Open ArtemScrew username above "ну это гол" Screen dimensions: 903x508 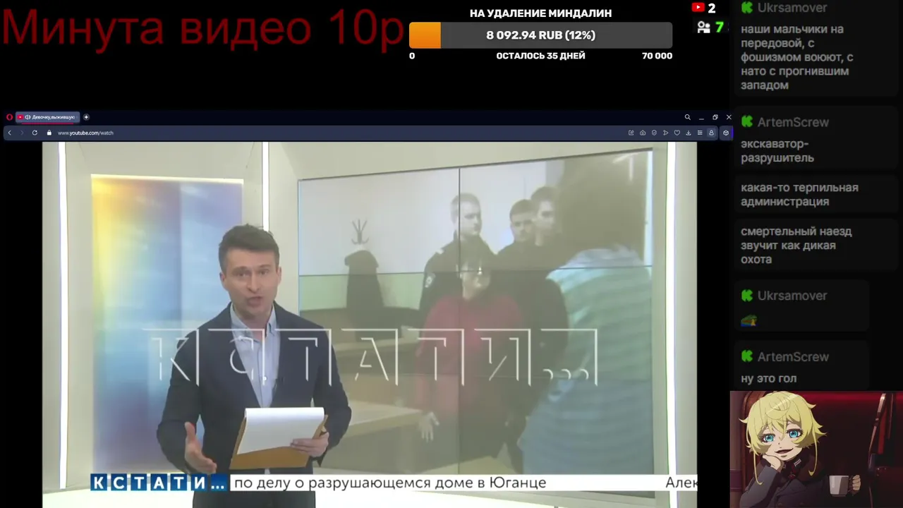793,357
